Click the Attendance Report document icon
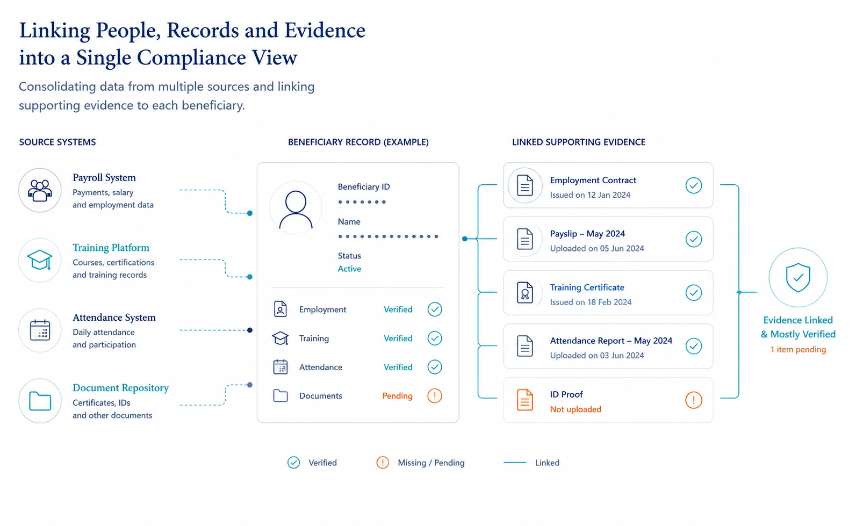 point(525,346)
